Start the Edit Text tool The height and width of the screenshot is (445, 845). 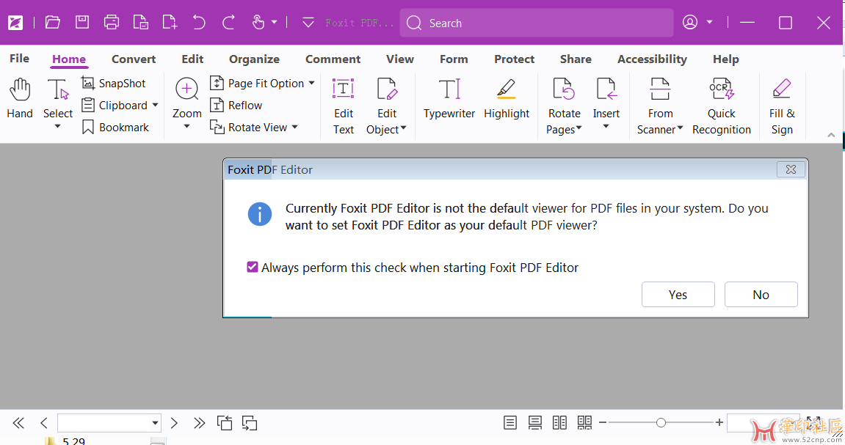(344, 106)
